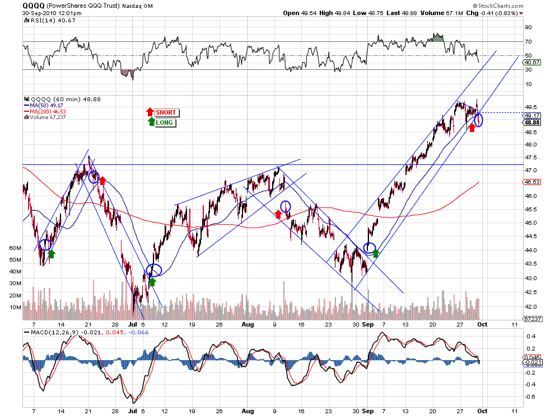Click the 67237 volume tag on the right axis
The image size is (546, 416).
(x=533, y=319)
